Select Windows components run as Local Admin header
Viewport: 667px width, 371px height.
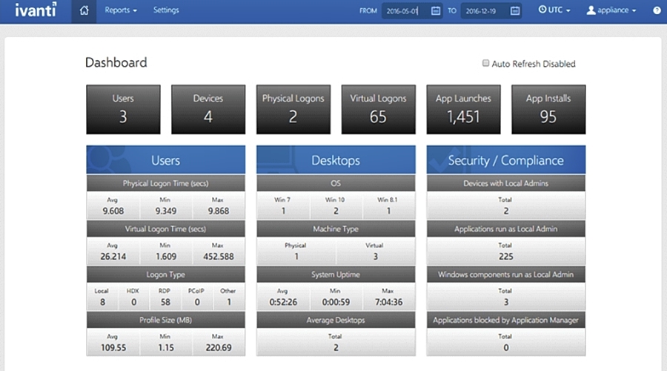point(506,275)
